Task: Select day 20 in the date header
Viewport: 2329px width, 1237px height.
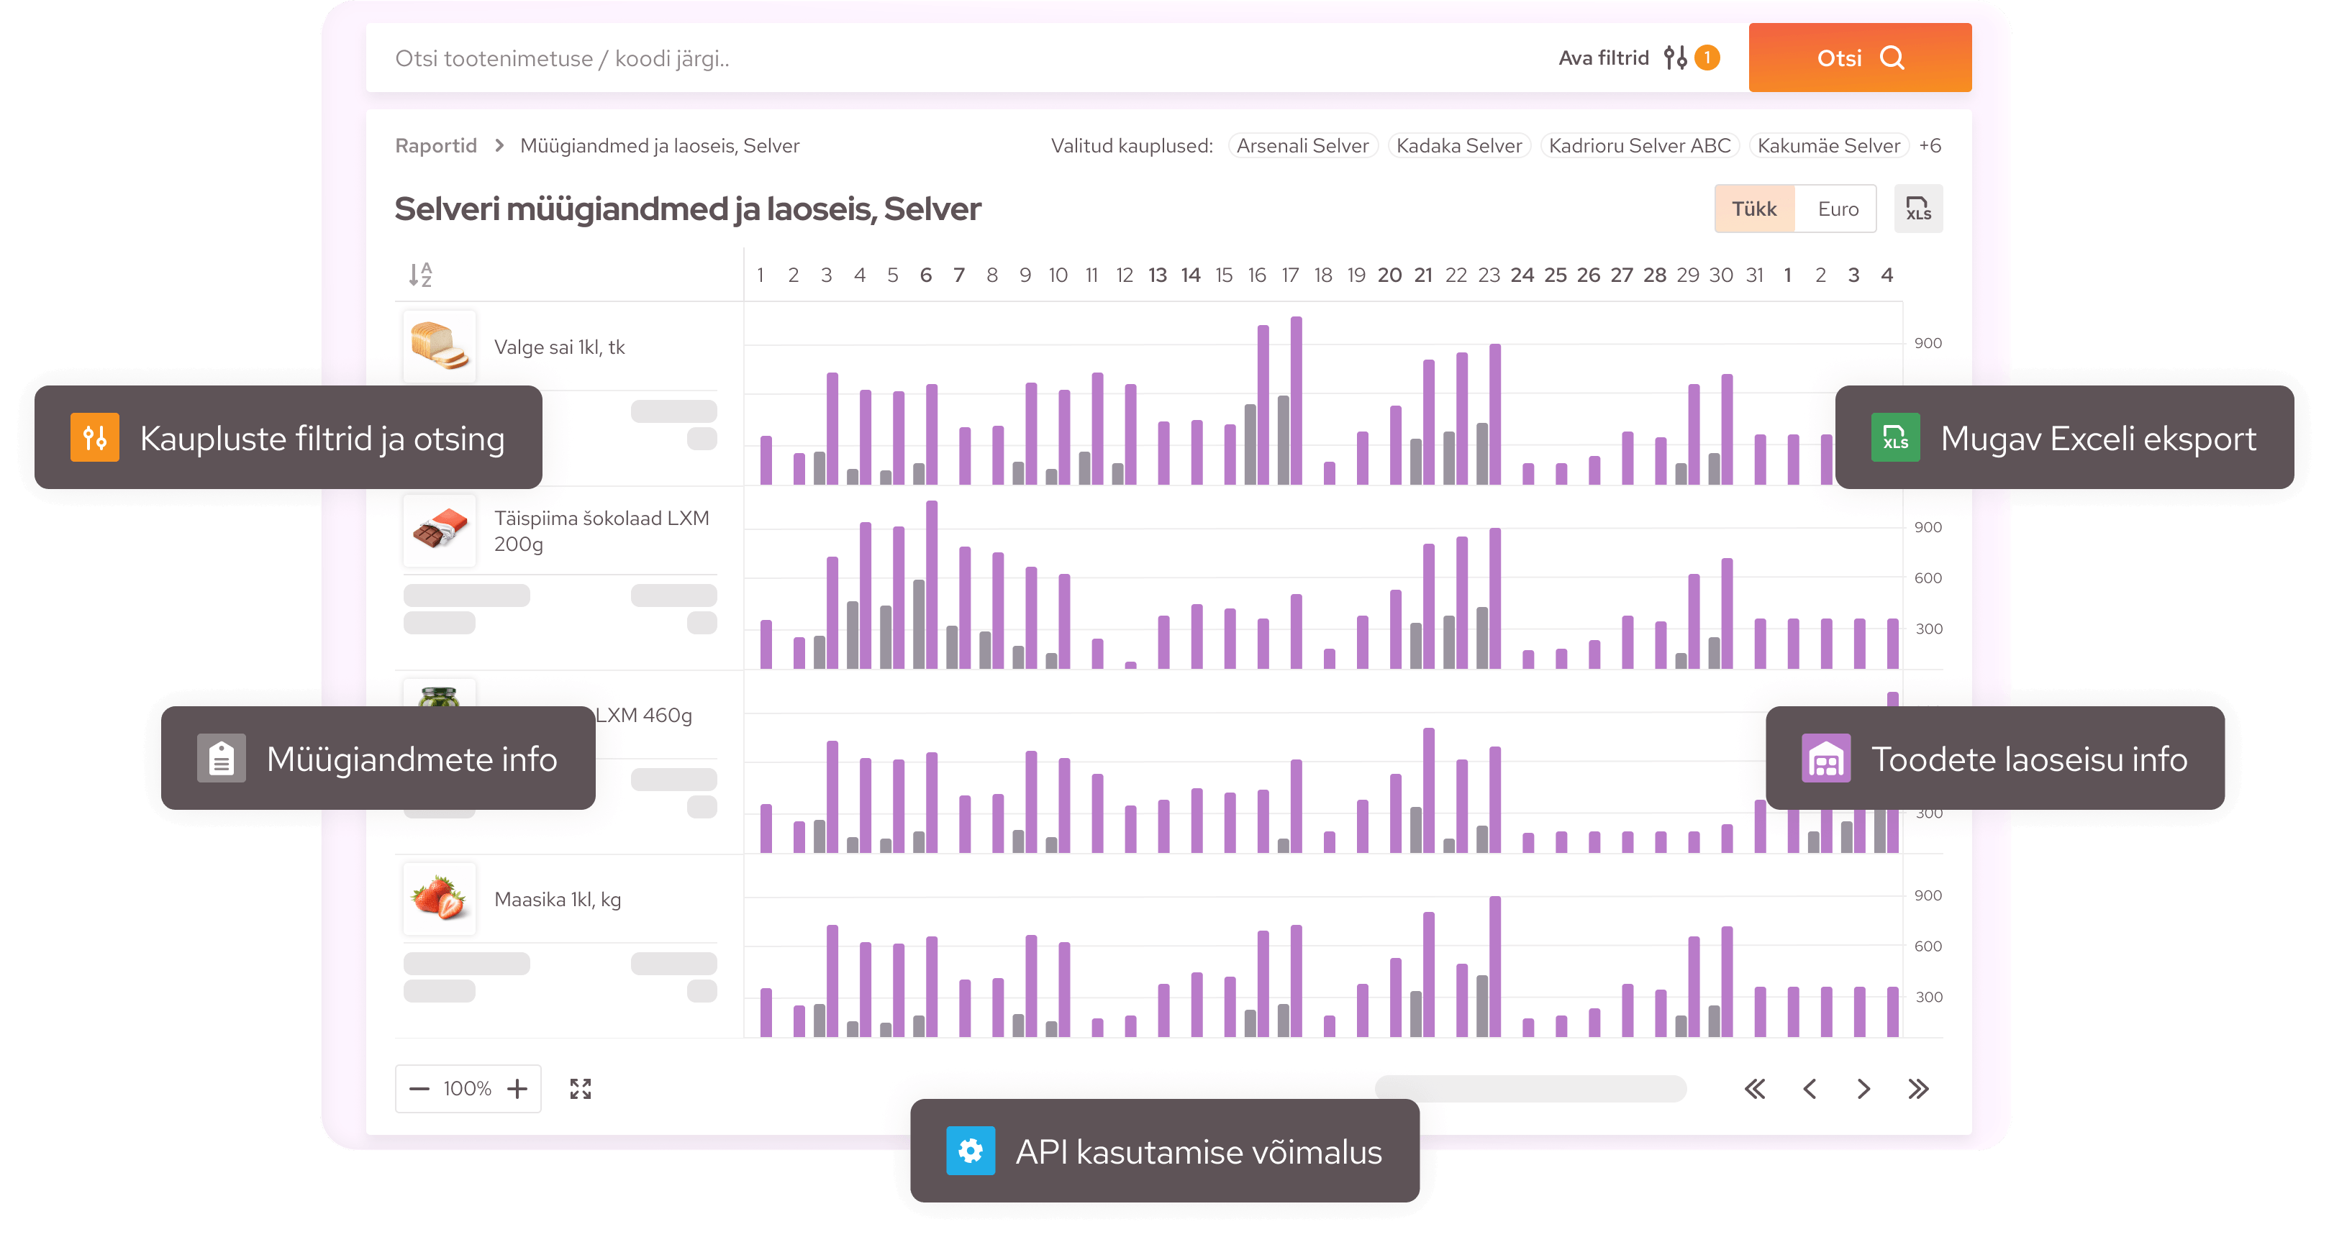Action: tap(1389, 275)
